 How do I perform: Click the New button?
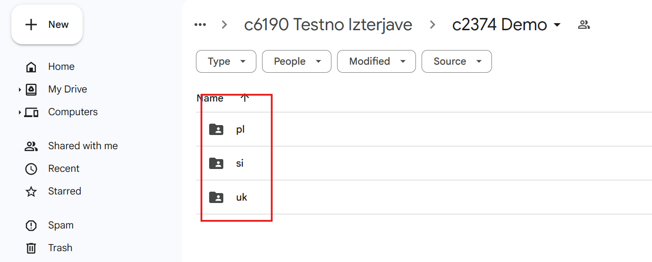[x=47, y=25]
